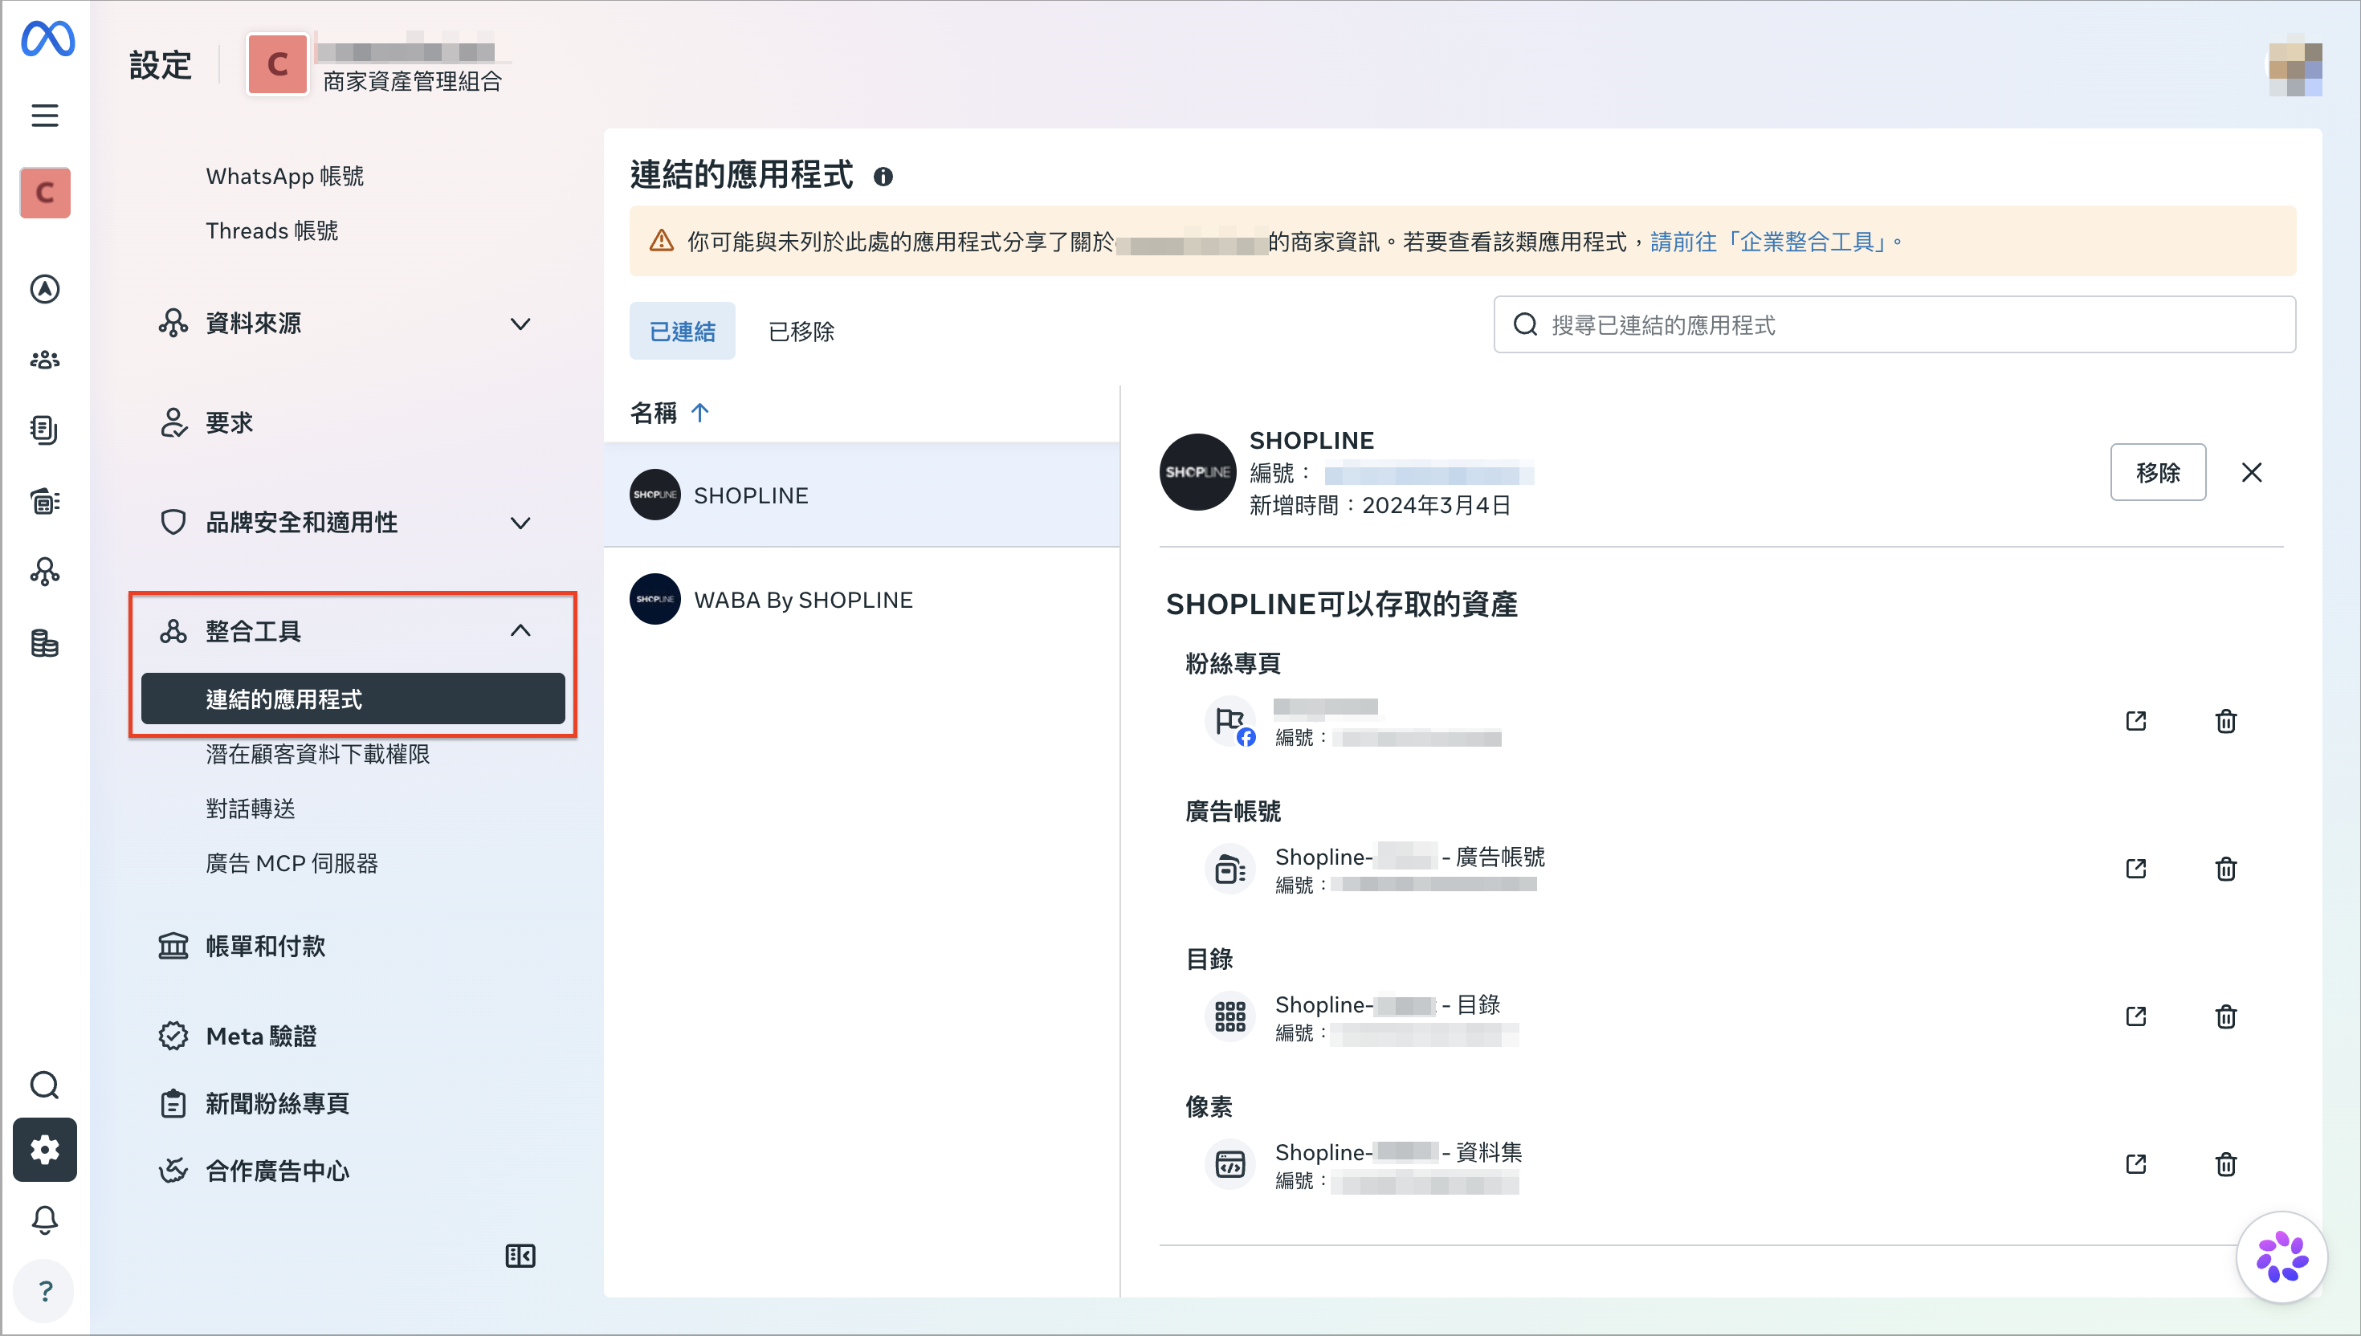Screen dimensions: 2361x1336
Task: Open Threads 帳號 menu item
Action: 271,230
